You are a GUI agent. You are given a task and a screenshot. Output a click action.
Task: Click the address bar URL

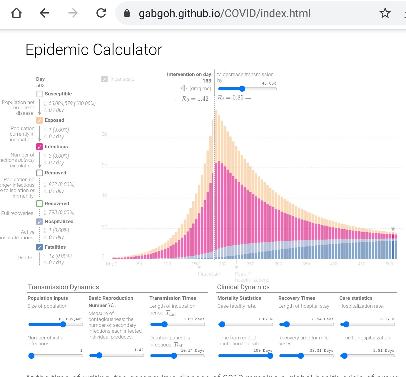[225, 13]
